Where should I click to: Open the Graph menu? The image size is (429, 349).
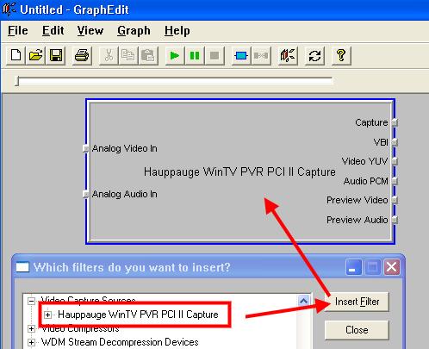point(134,30)
